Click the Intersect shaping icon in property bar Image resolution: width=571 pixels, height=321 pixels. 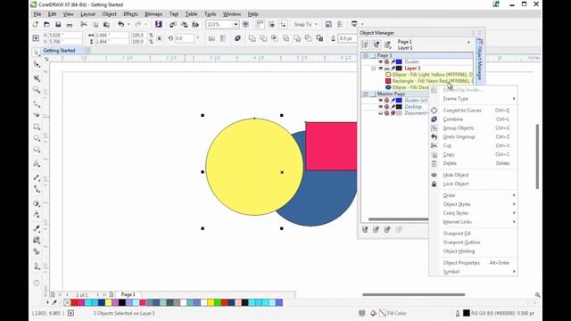[274, 38]
